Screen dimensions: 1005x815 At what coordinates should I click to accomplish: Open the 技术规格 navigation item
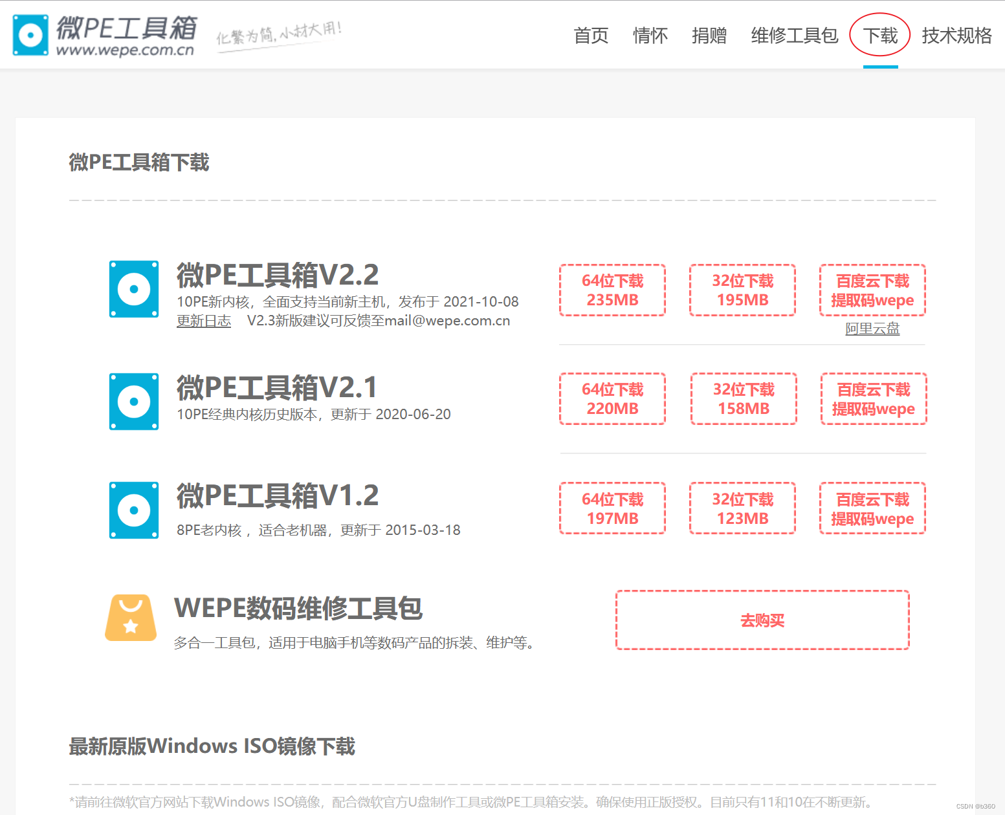[956, 35]
